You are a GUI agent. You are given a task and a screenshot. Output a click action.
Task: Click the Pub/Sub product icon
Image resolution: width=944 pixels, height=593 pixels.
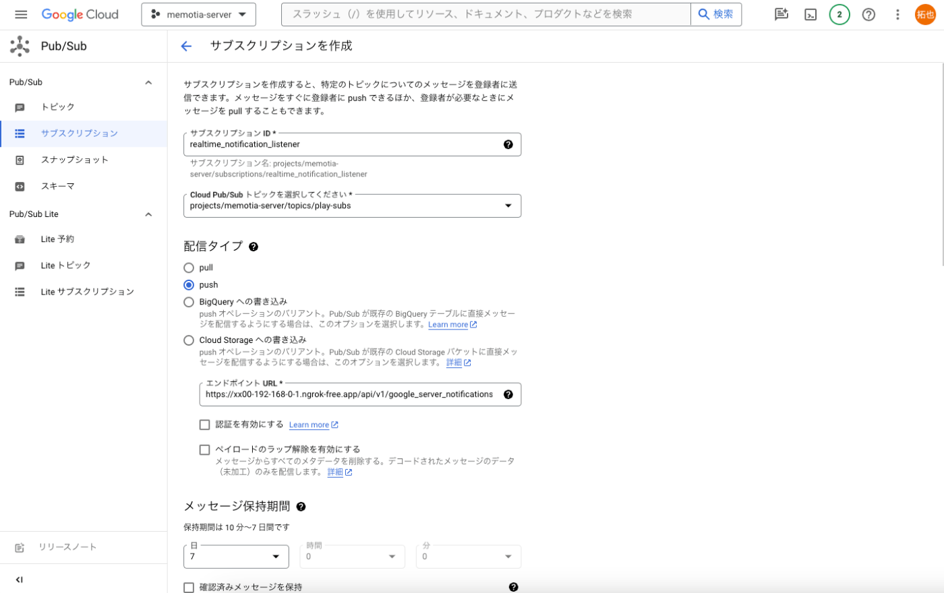click(20, 46)
